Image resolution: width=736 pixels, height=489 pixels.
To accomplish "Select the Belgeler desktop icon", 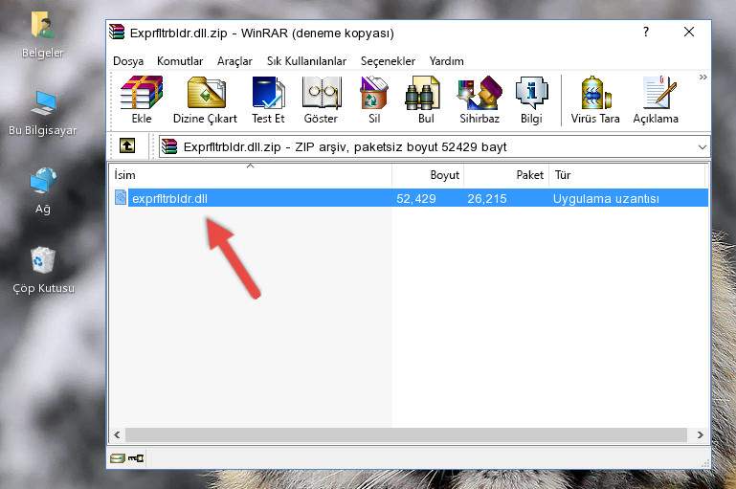I will tap(42, 35).
